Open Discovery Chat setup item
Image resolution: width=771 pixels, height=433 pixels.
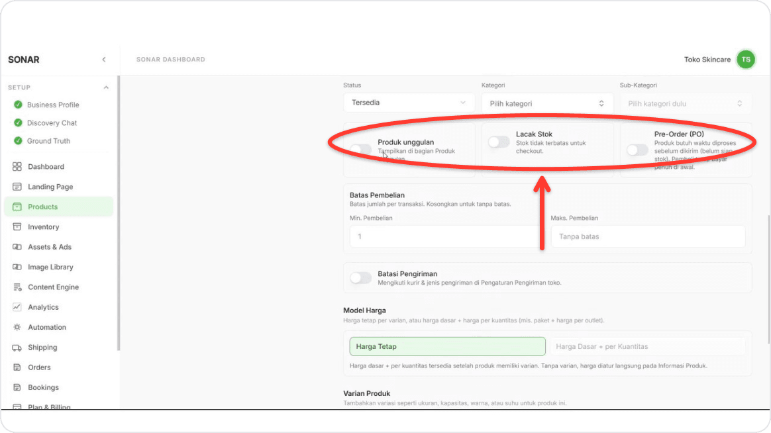(x=52, y=123)
